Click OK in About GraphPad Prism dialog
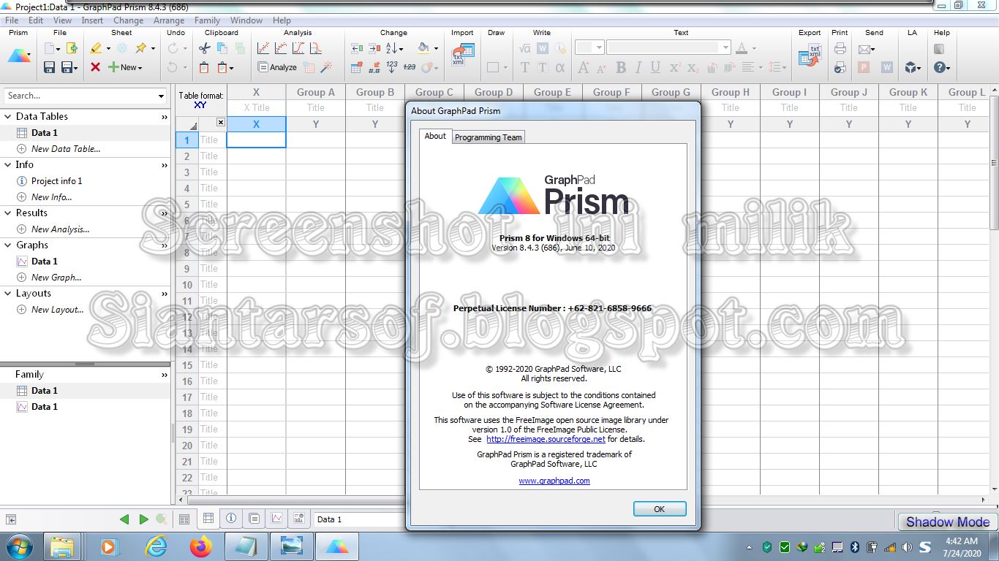The height and width of the screenshot is (561, 999). [660, 509]
